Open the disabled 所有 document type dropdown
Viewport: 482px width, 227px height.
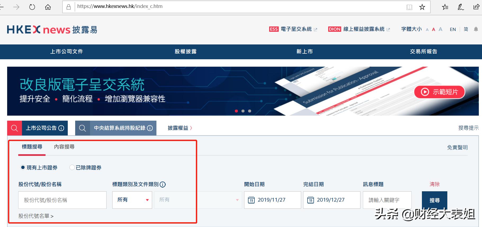[x=198, y=200]
